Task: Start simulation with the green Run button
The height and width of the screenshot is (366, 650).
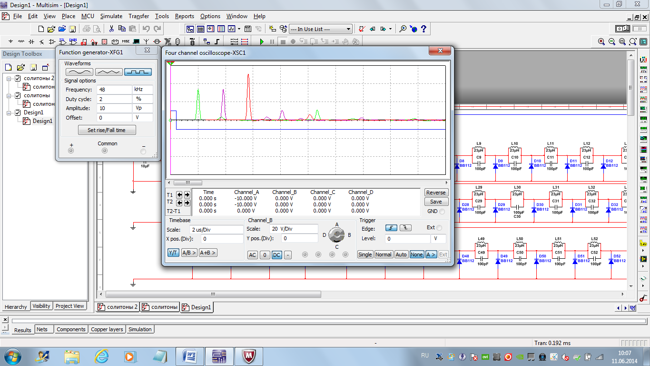Action: [x=261, y=41]
